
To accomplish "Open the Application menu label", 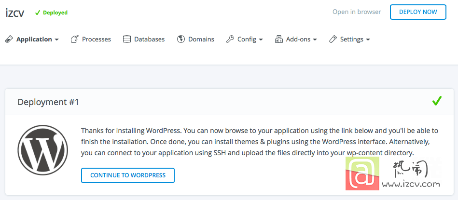I will tap(34, 40).
